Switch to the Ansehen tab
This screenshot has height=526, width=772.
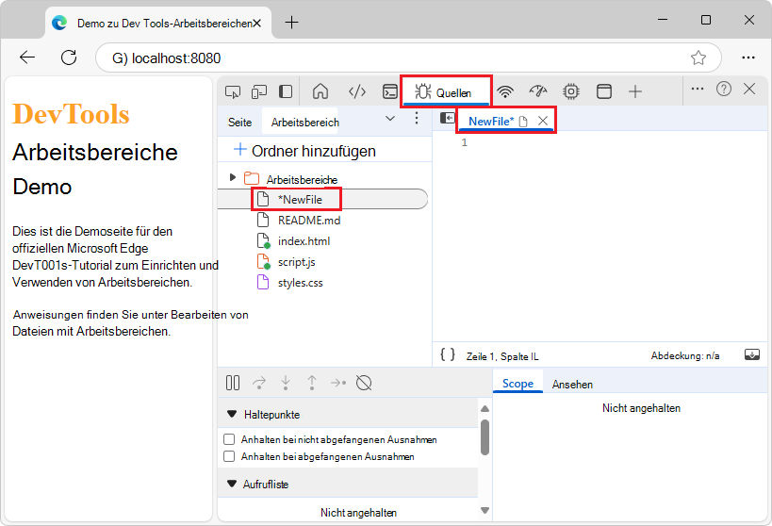click(x=572, y=385)
